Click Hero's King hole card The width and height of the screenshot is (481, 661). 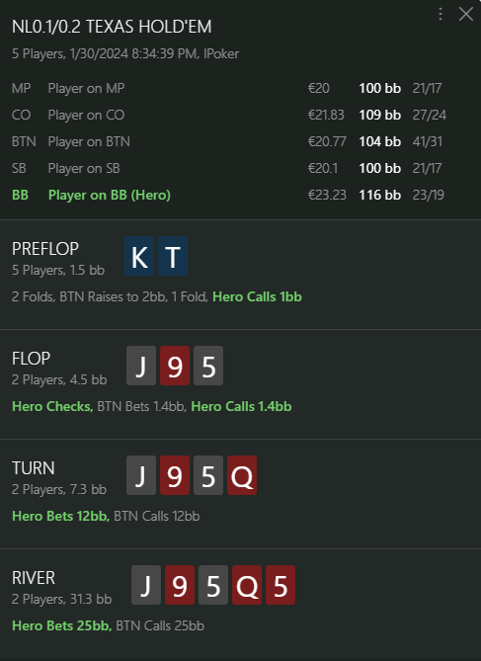(139, 256)
